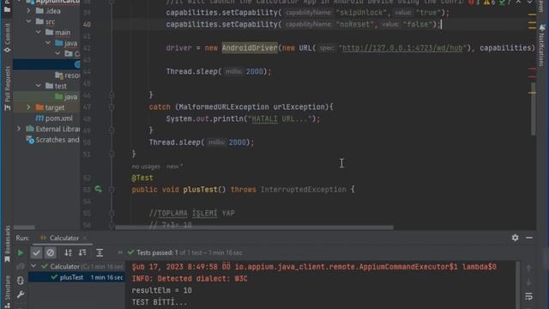
Task: Go to next highlighted problem arrow
Action: 530,2
